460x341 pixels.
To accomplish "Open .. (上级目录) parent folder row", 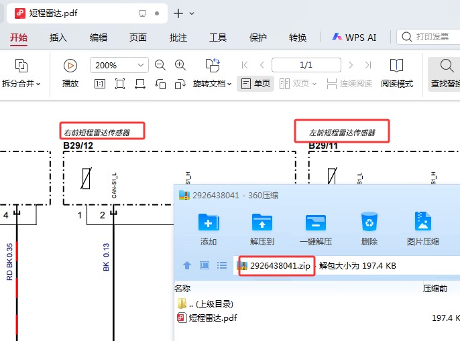I will [205, 303].
